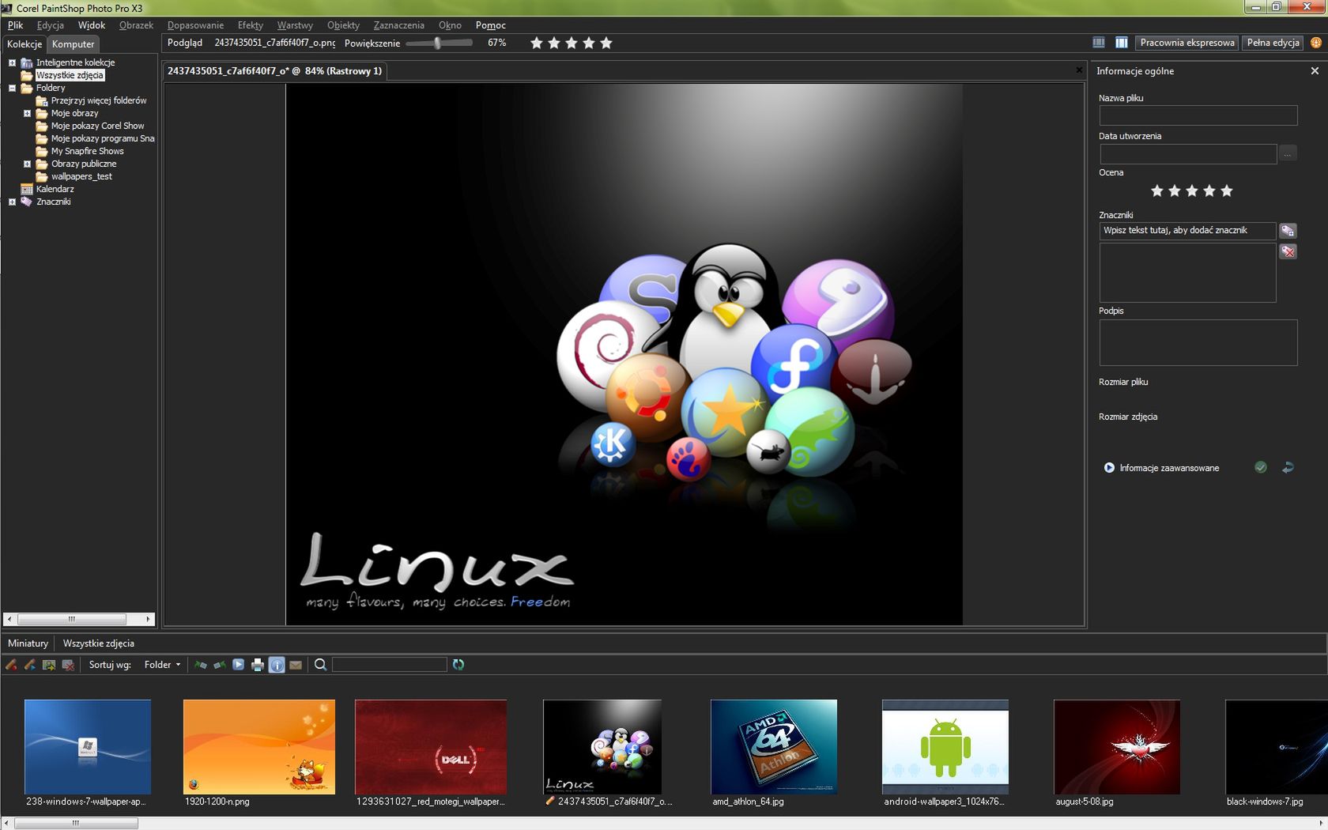Close the 2437435051 image tab
The width and height of the screenshot is (1328, 830).
point(1079,70)
